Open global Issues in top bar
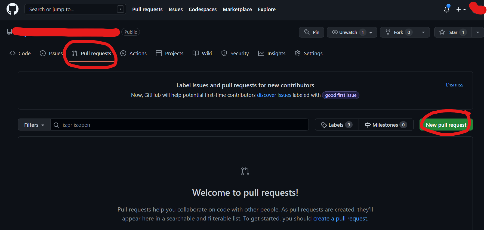This screenshot has height=230, width=487. pos(176,9)
